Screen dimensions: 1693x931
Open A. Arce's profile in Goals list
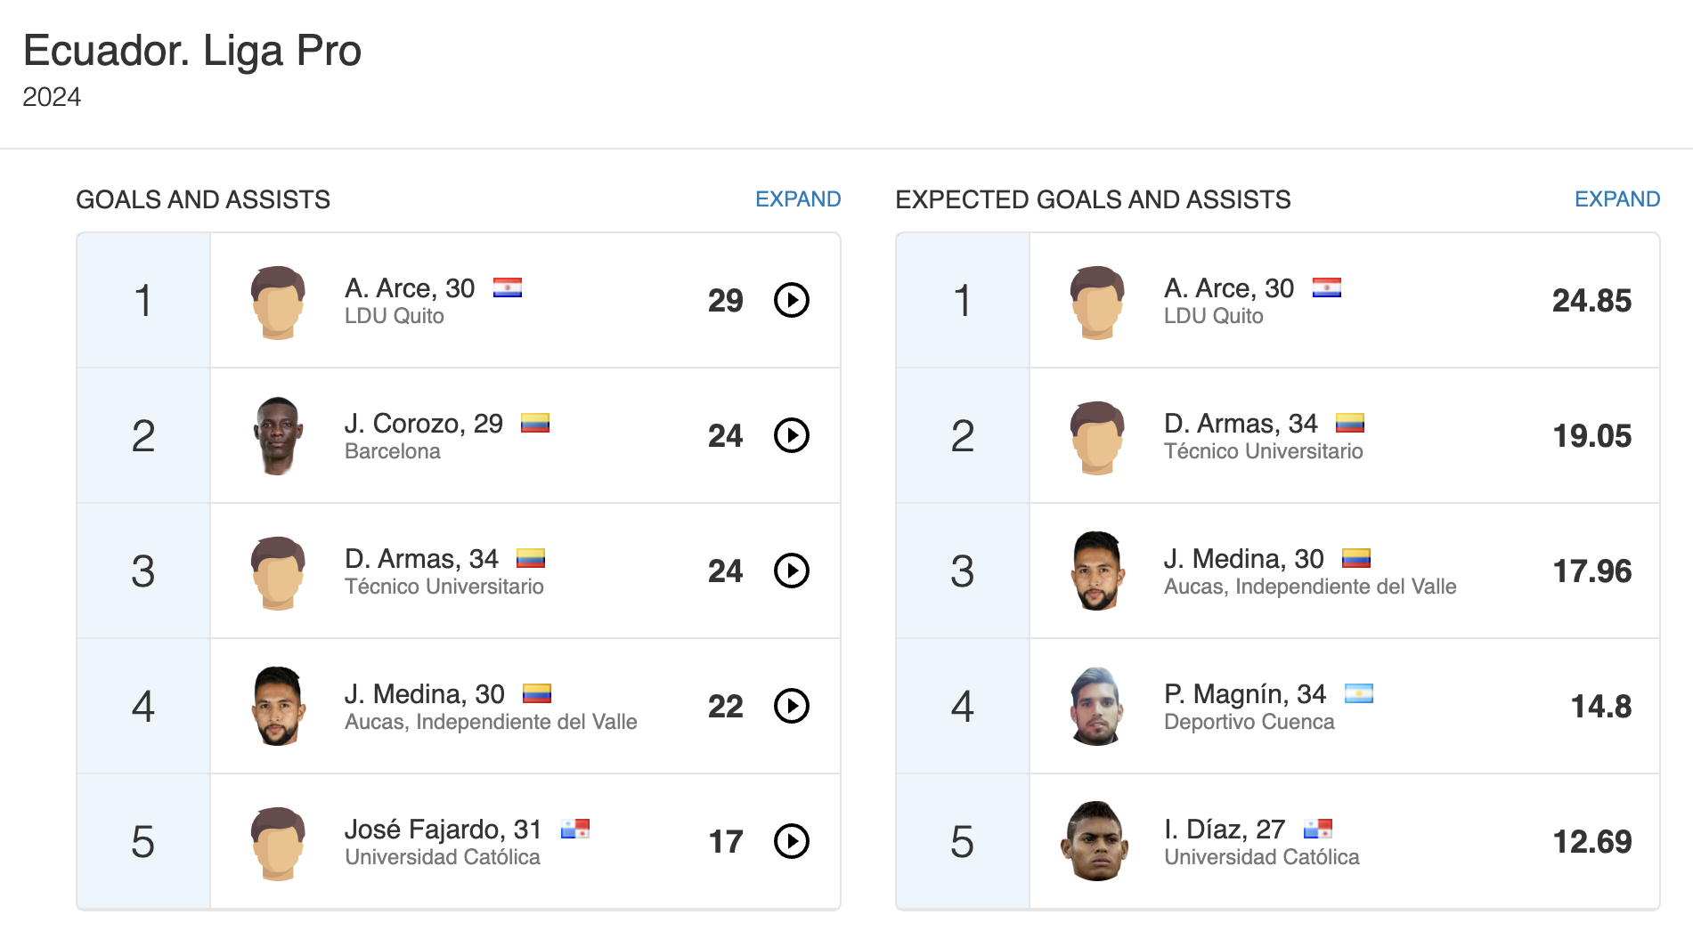[x=409, y=288]
